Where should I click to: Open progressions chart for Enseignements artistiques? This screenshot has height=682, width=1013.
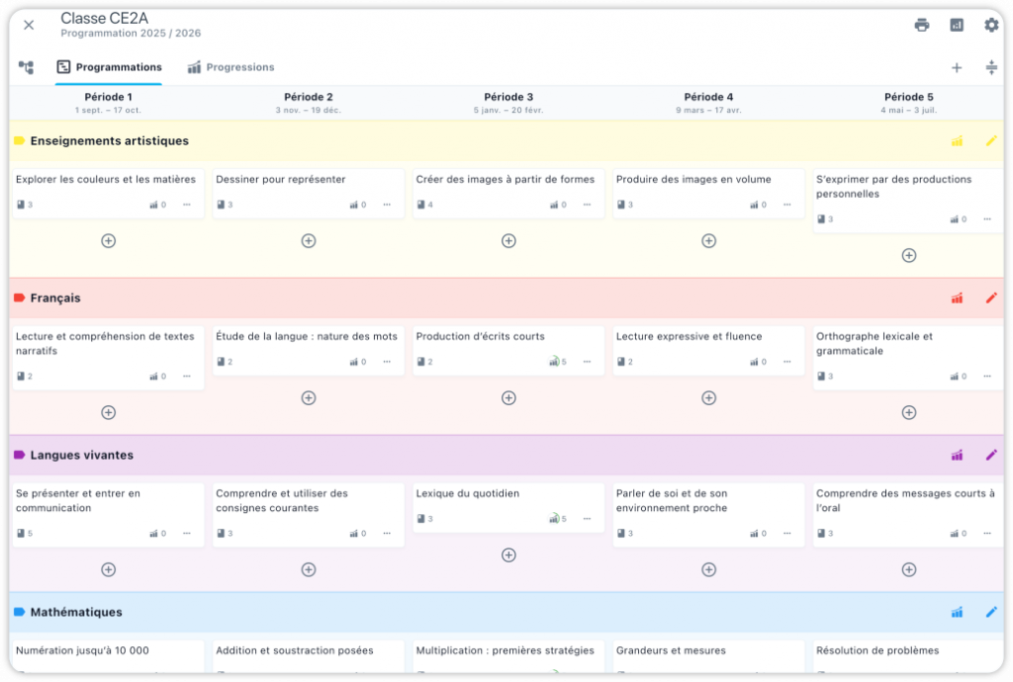pos(957,141)
